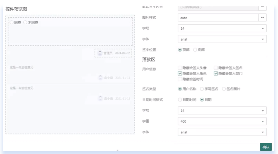The width and height of the screenshot is (278, 154).
Task: Click the arrows icon beside 图片样式 field
Action: click(x=262, y=18)
